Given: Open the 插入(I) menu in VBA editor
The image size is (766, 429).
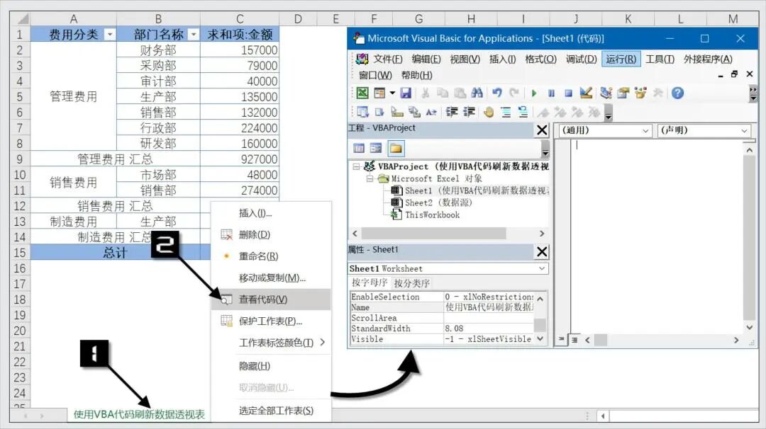Looking at the screenshot, I should point(503,59).
